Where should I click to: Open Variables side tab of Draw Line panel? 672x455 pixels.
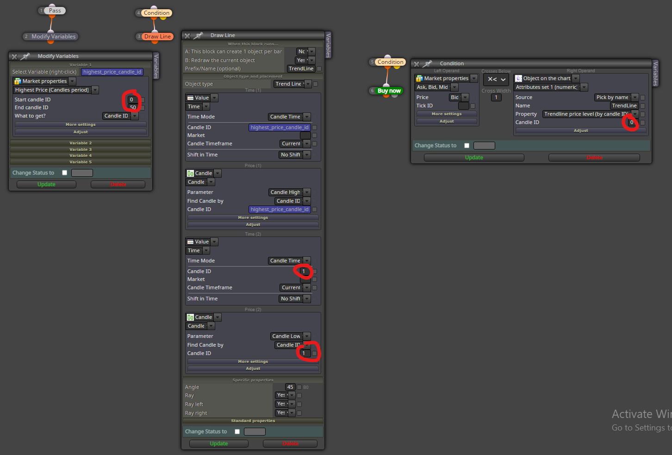coord(328,45)
